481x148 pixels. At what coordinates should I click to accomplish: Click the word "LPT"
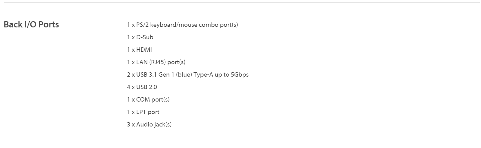(141, 112)
